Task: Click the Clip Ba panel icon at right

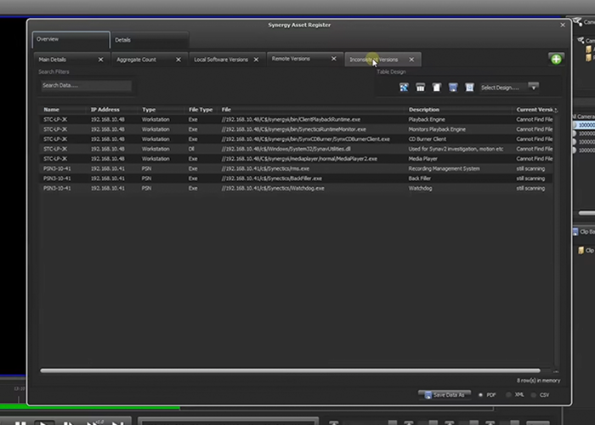Action: click(x=575, y=232)
